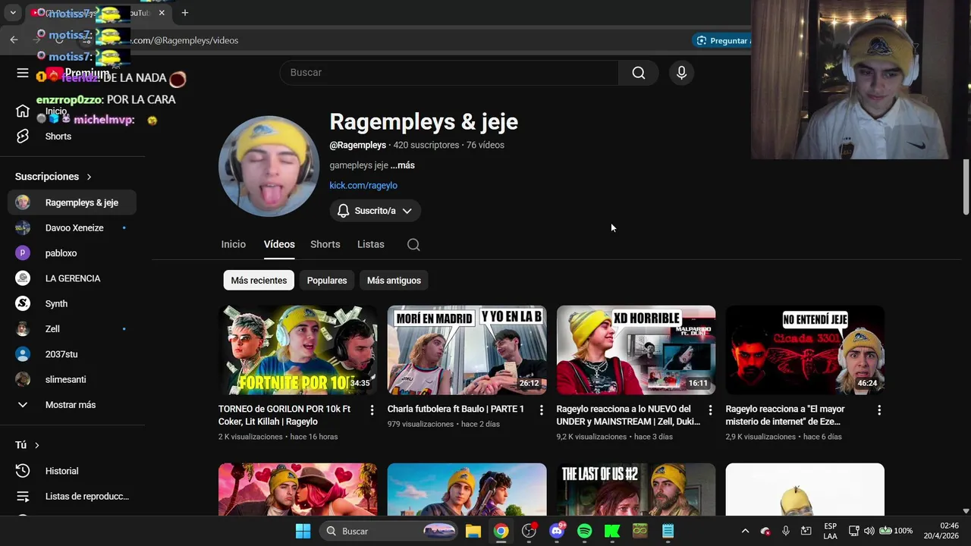Show hidden system tray icons
This screenshot has height=546, width=971.
point(745,531)
